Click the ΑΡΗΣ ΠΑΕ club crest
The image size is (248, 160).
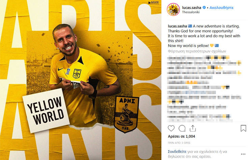point(127,115)
